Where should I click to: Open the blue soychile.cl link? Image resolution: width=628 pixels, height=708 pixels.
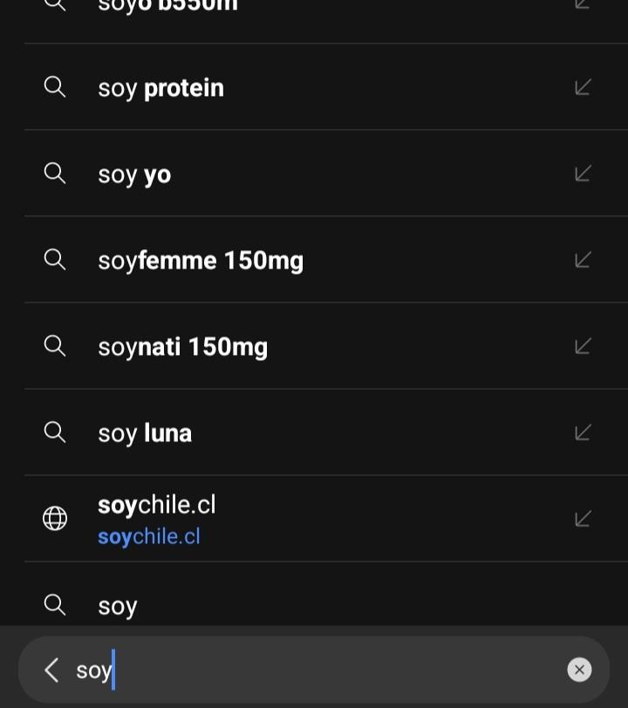click(149, 536)
